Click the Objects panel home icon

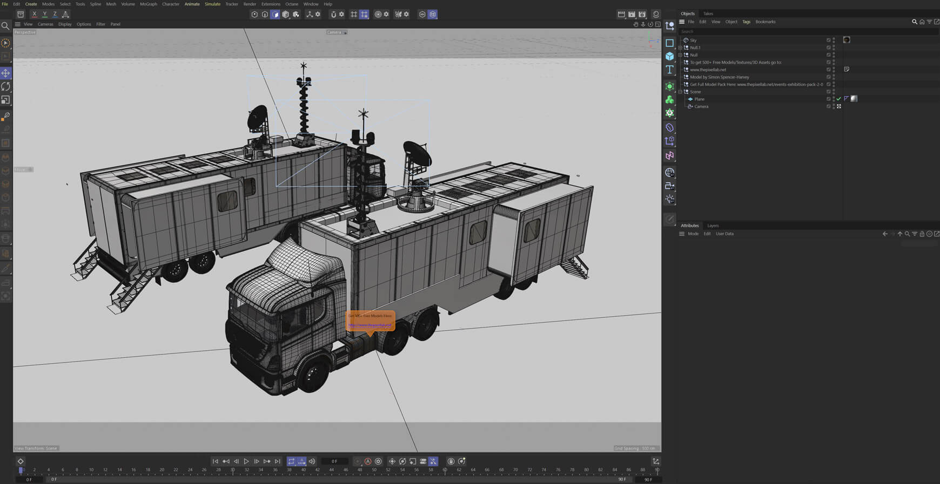pyautogui.click(x=922, y=22)
